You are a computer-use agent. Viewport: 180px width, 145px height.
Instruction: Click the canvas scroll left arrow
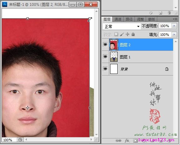tap(26, 139)
